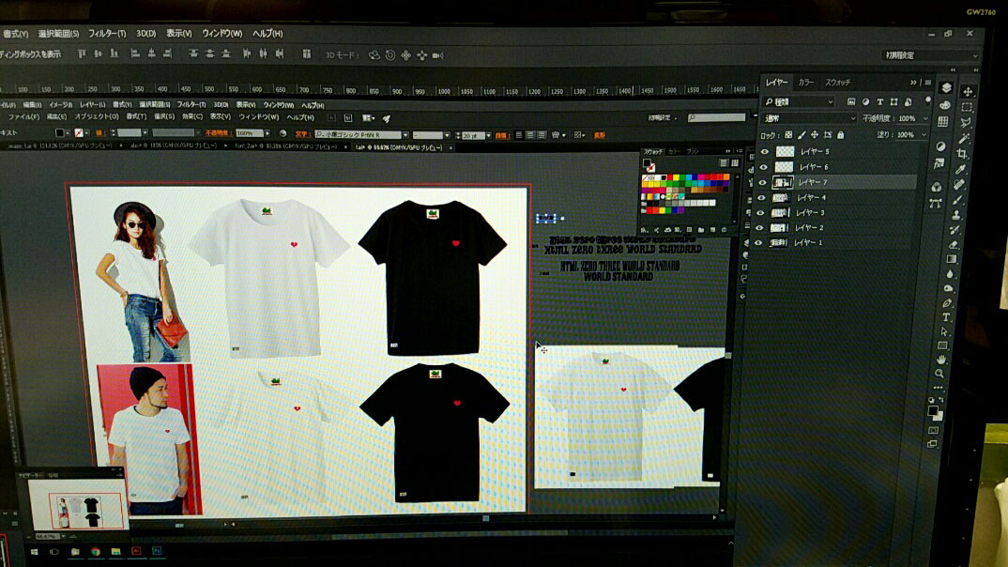Switch to the カラー panel tab
The image size is (1008, 567).
tap(805, 83)
